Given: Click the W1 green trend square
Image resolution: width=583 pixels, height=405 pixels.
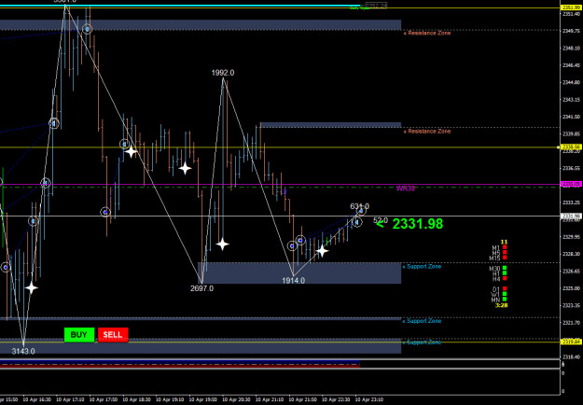Looking at the screenshot, I should pos(505,294).
